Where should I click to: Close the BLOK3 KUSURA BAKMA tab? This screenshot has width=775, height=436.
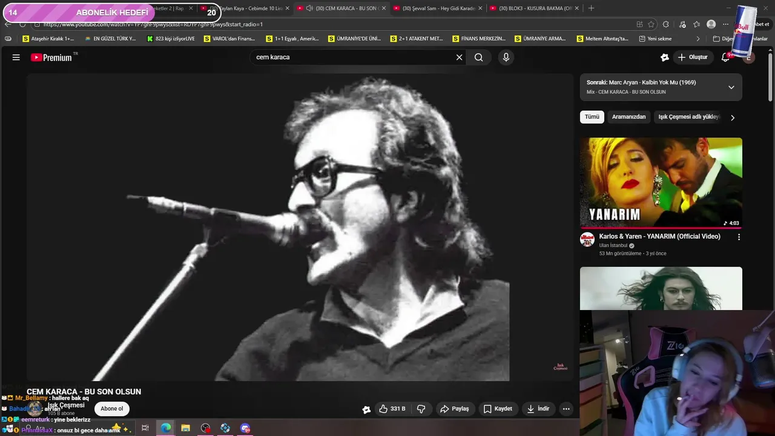pos(576,8)
